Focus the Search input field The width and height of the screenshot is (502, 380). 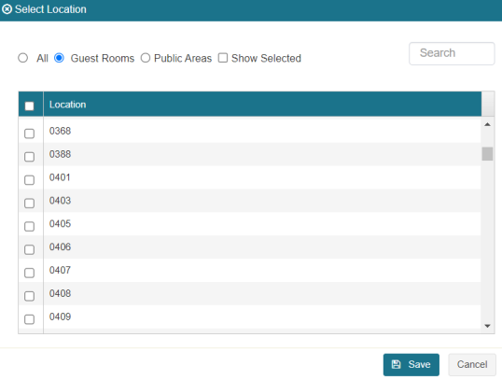click(452, 53)
